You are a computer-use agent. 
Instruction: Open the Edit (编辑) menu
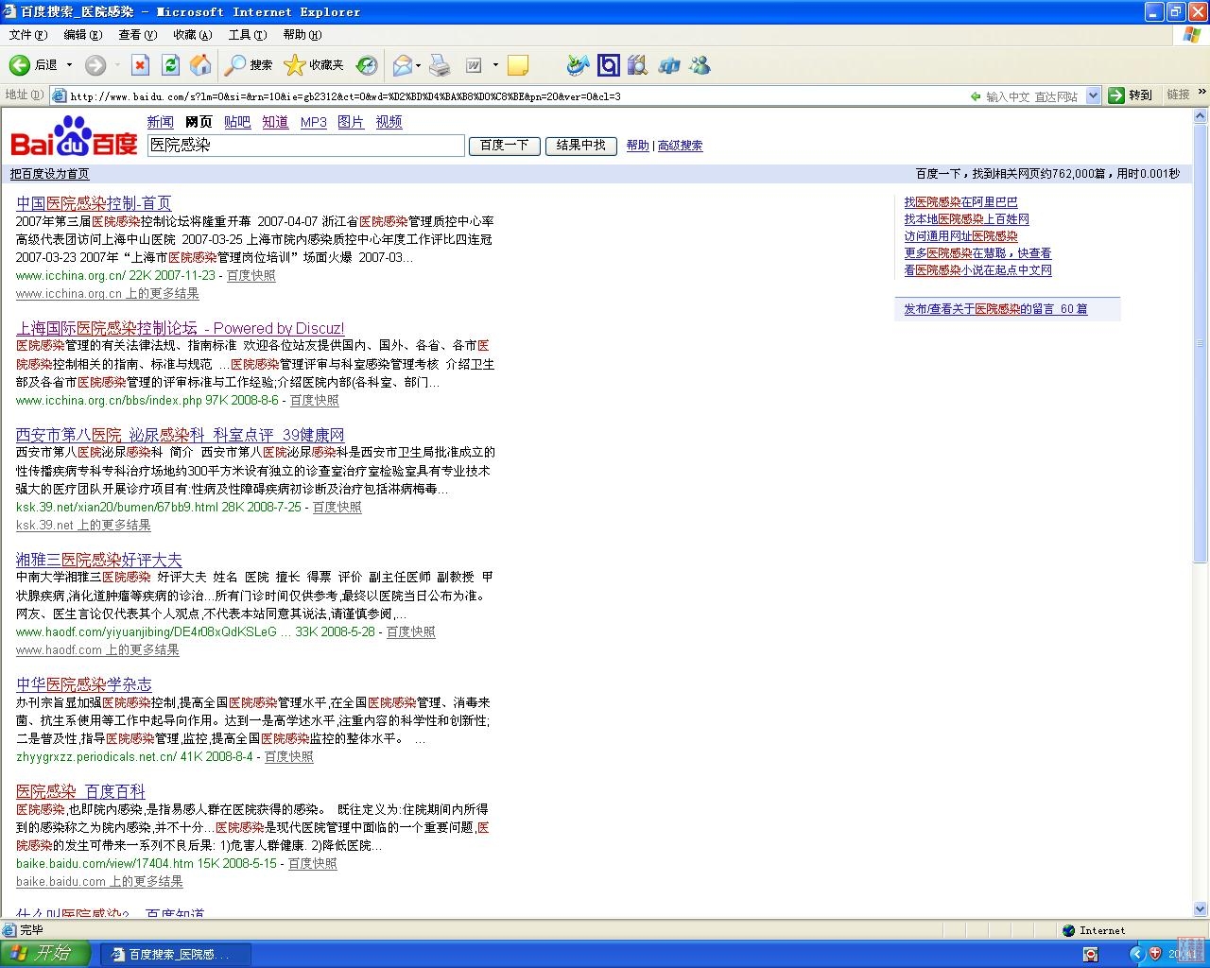pos(83,35)
